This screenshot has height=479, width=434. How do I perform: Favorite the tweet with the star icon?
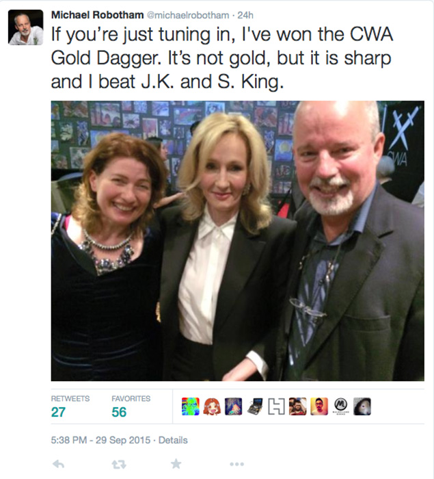point(176,464)
